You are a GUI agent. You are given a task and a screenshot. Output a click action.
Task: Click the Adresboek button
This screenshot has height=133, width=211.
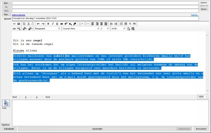(9, 129)
